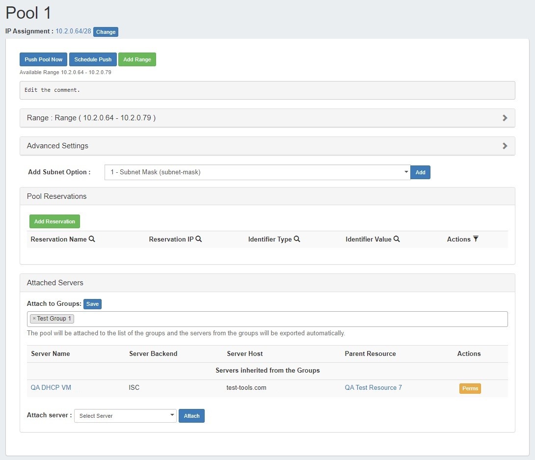The height and width of the screenshot is (460, 535).
Task: Click the Reservation Name search icon
Action: pos(92,239)
